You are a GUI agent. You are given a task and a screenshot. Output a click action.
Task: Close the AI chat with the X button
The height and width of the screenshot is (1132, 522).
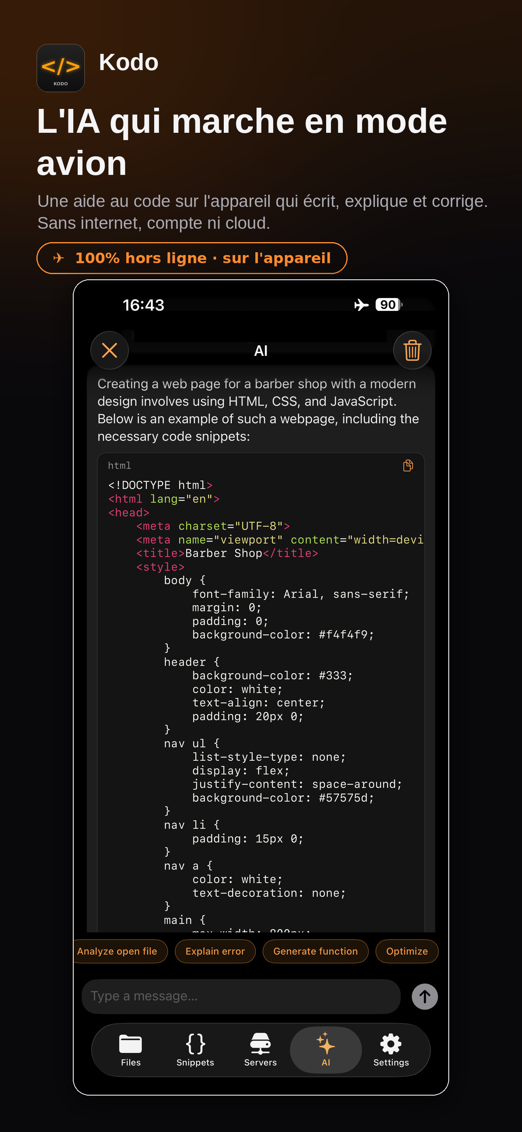pyautogui.click(x=109, y=350)
